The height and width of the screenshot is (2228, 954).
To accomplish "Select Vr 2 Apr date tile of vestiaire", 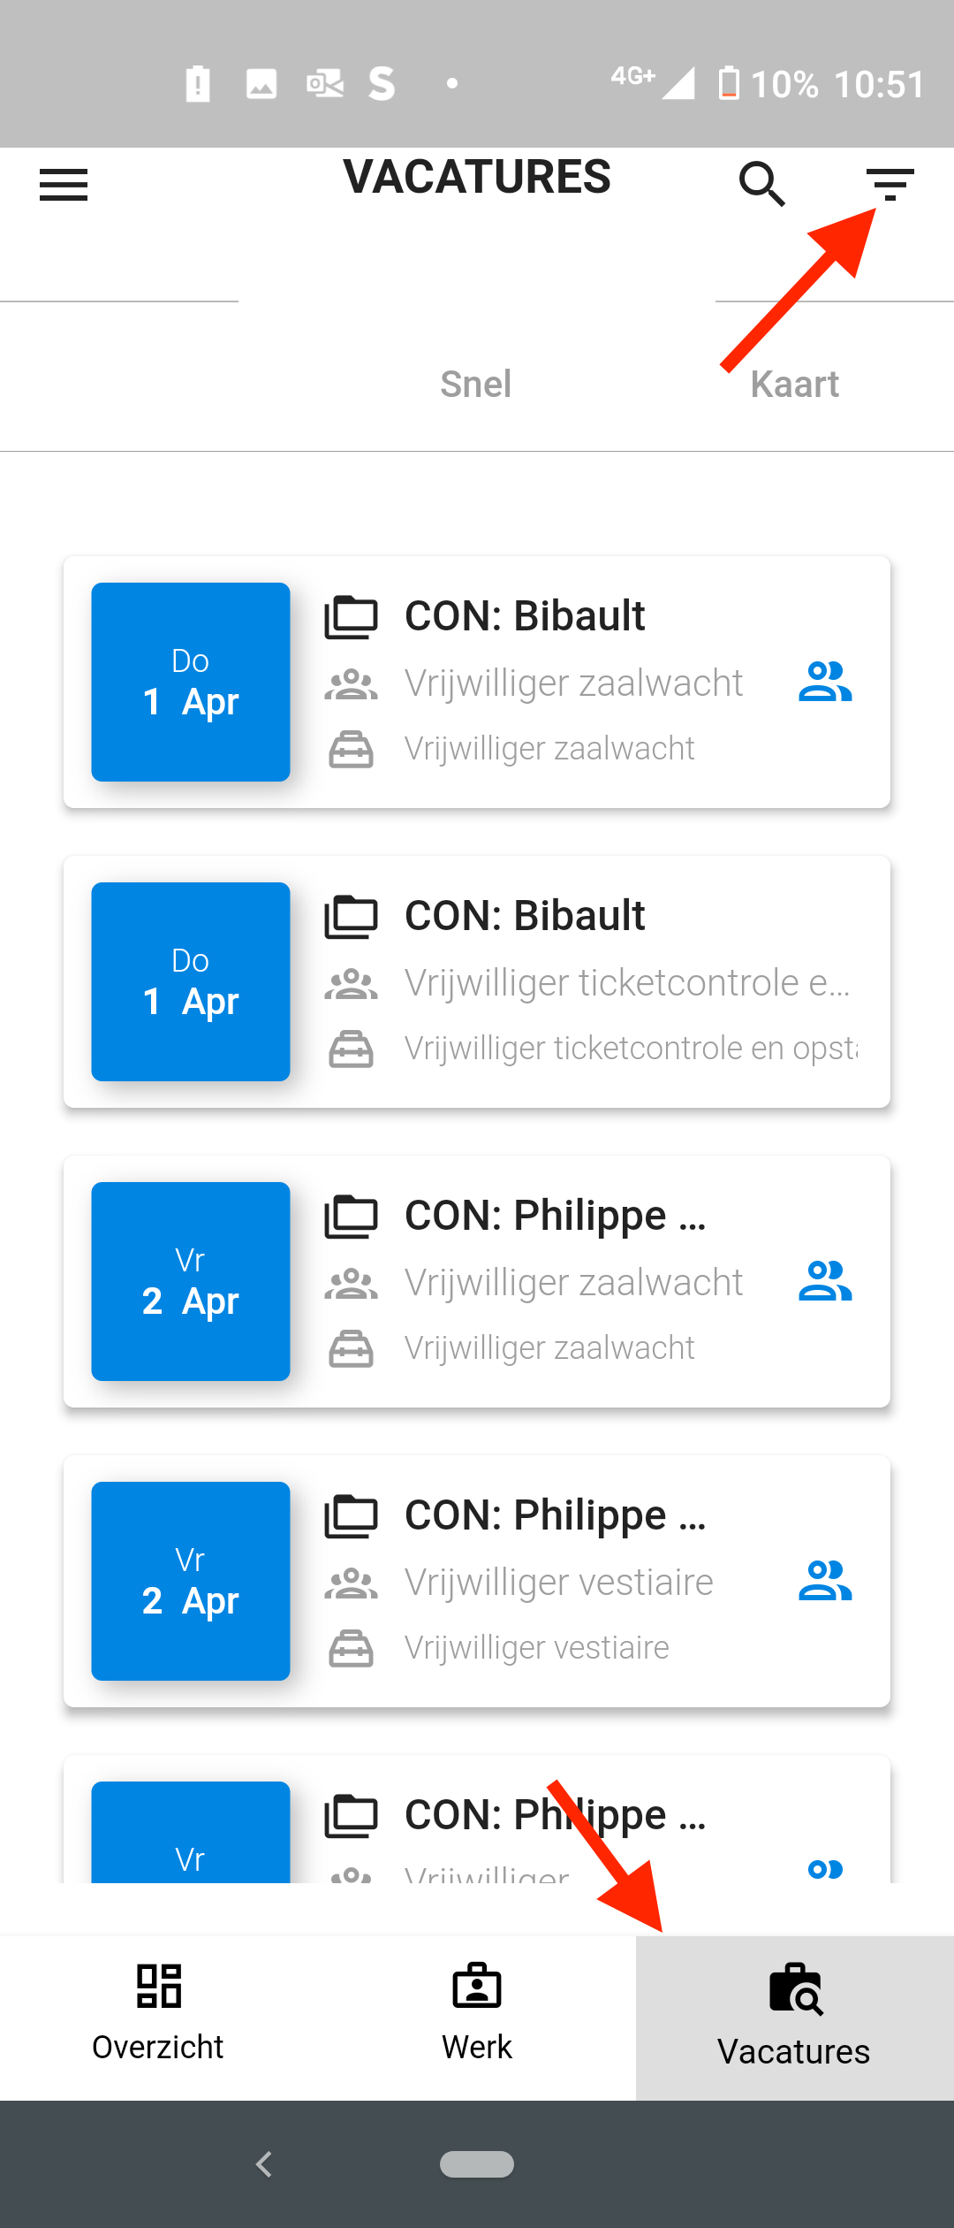I will pyautogui.click(x=191, y=1581).
